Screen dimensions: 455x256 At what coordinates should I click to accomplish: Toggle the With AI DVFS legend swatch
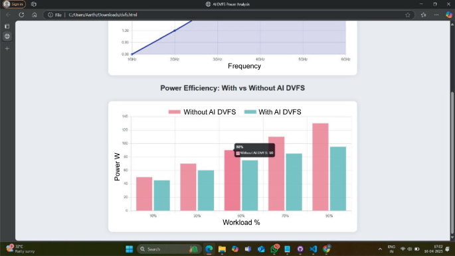pos(250,112)
